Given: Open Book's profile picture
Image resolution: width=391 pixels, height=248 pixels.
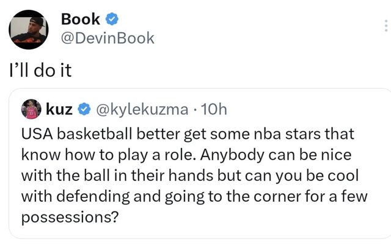Looking at the screenshot, I should click(29, 29).
